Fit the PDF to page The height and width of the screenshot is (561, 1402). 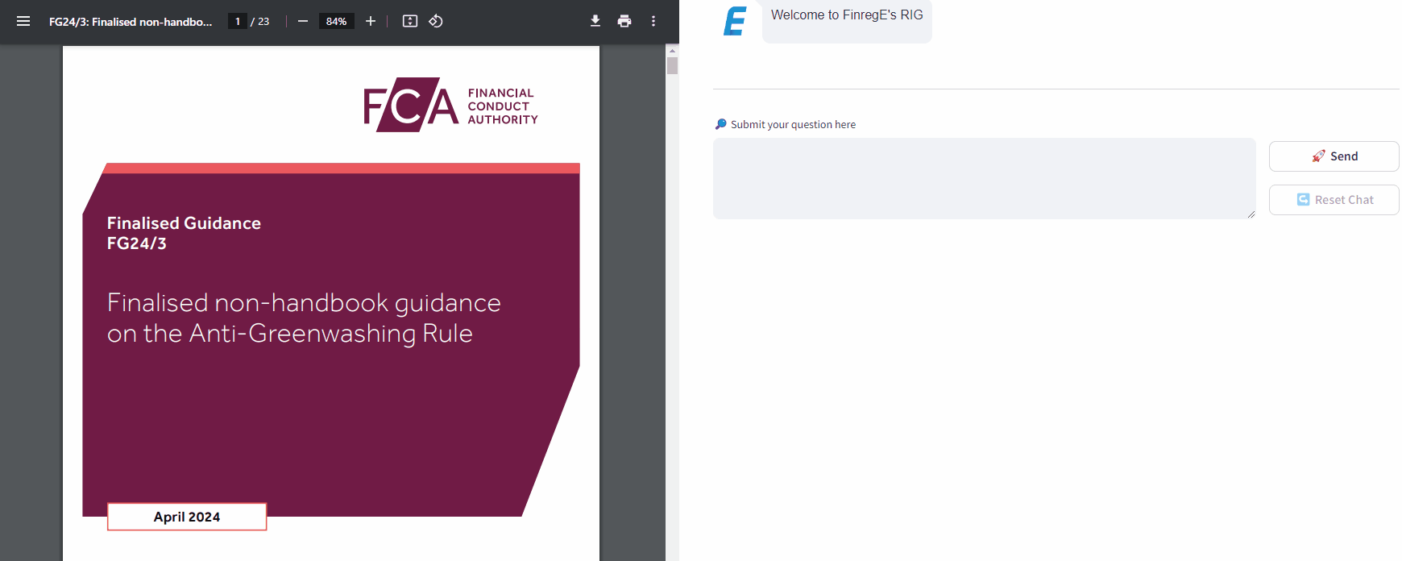click(410, 21)
